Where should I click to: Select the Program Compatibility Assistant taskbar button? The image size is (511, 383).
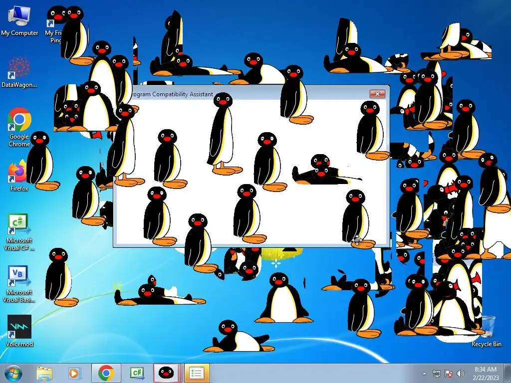coord(197,373)
